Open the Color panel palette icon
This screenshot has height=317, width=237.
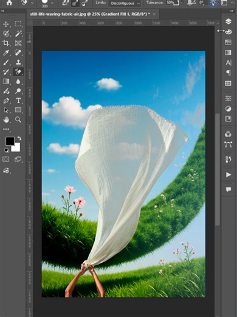coord(228,32)
